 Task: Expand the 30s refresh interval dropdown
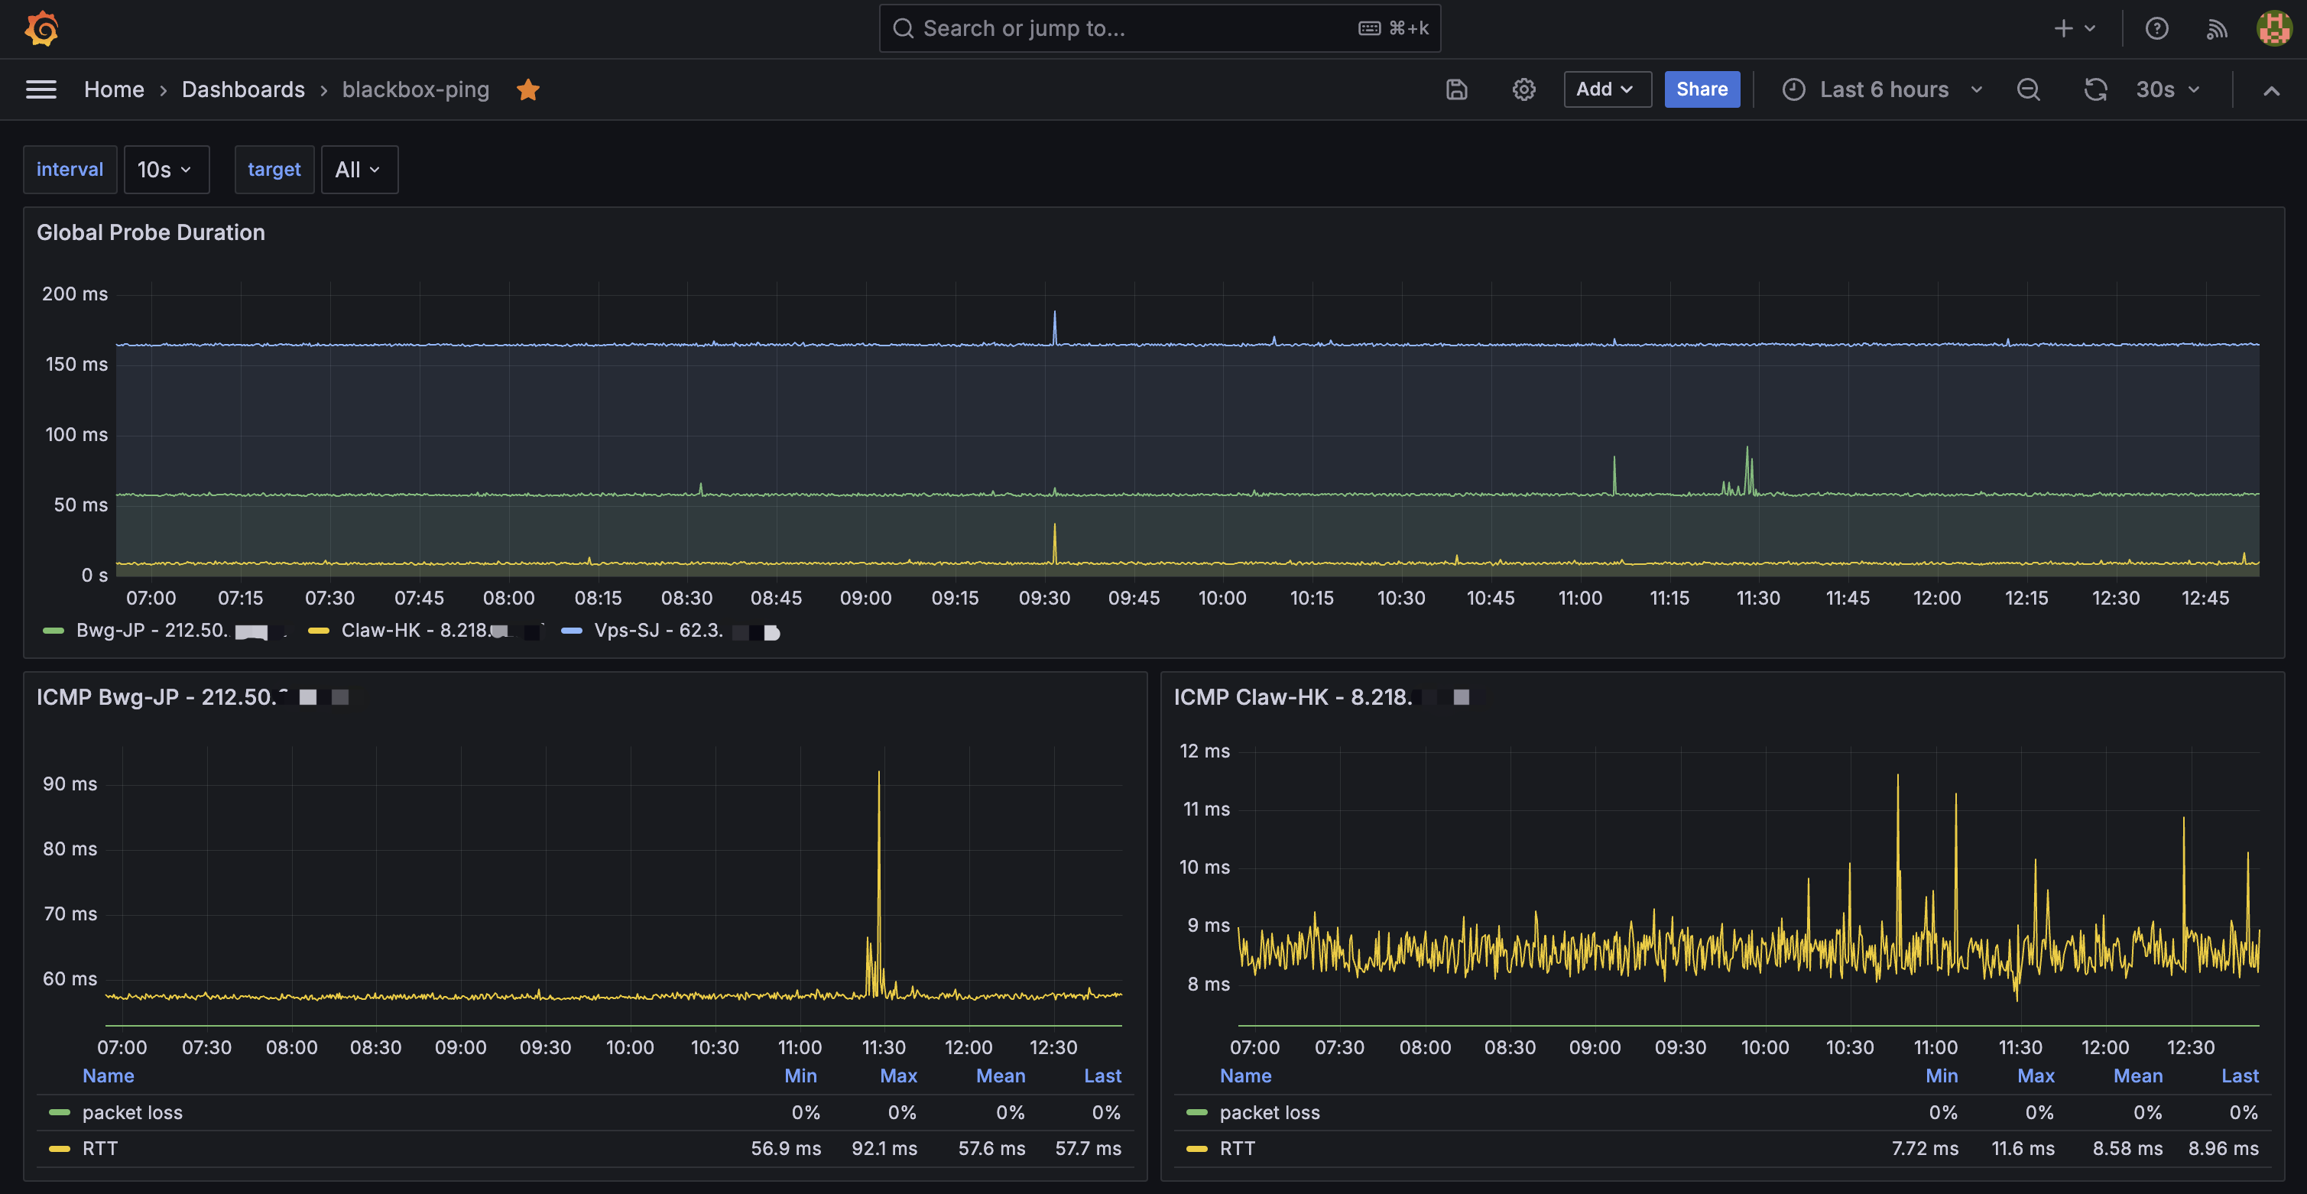click(2168, 89)
